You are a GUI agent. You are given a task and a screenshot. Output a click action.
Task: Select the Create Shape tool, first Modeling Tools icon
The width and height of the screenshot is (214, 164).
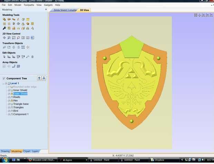click(4, 19)
